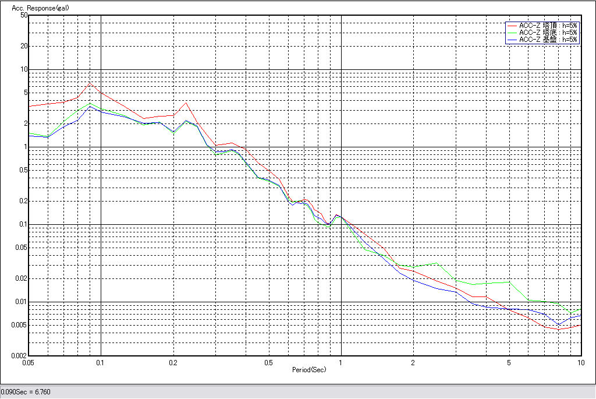Click the 0.2 tick label on X axis

pos(173,362)
